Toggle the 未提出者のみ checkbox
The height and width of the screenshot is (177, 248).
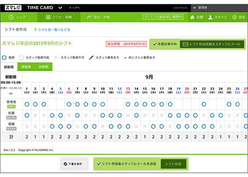tap(155, 44)
